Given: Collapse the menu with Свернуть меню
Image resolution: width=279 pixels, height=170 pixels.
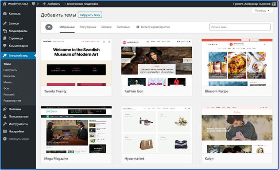Looking at the screenshot, I should tap(16, 139).
